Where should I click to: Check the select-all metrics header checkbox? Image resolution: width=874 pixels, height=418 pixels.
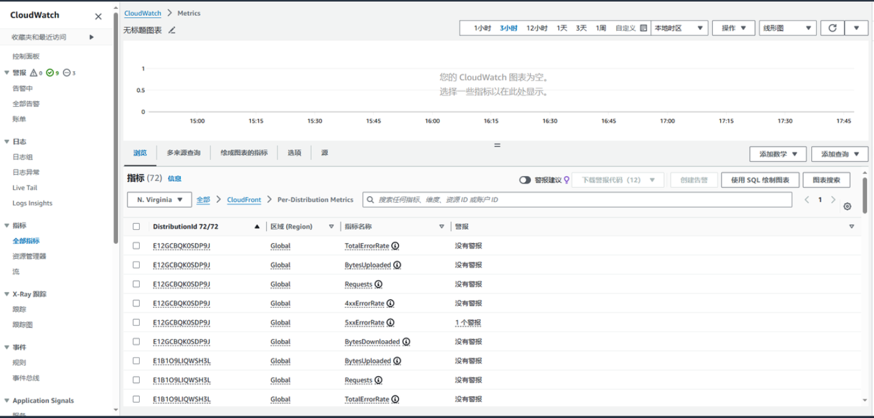tap(136, 226)
